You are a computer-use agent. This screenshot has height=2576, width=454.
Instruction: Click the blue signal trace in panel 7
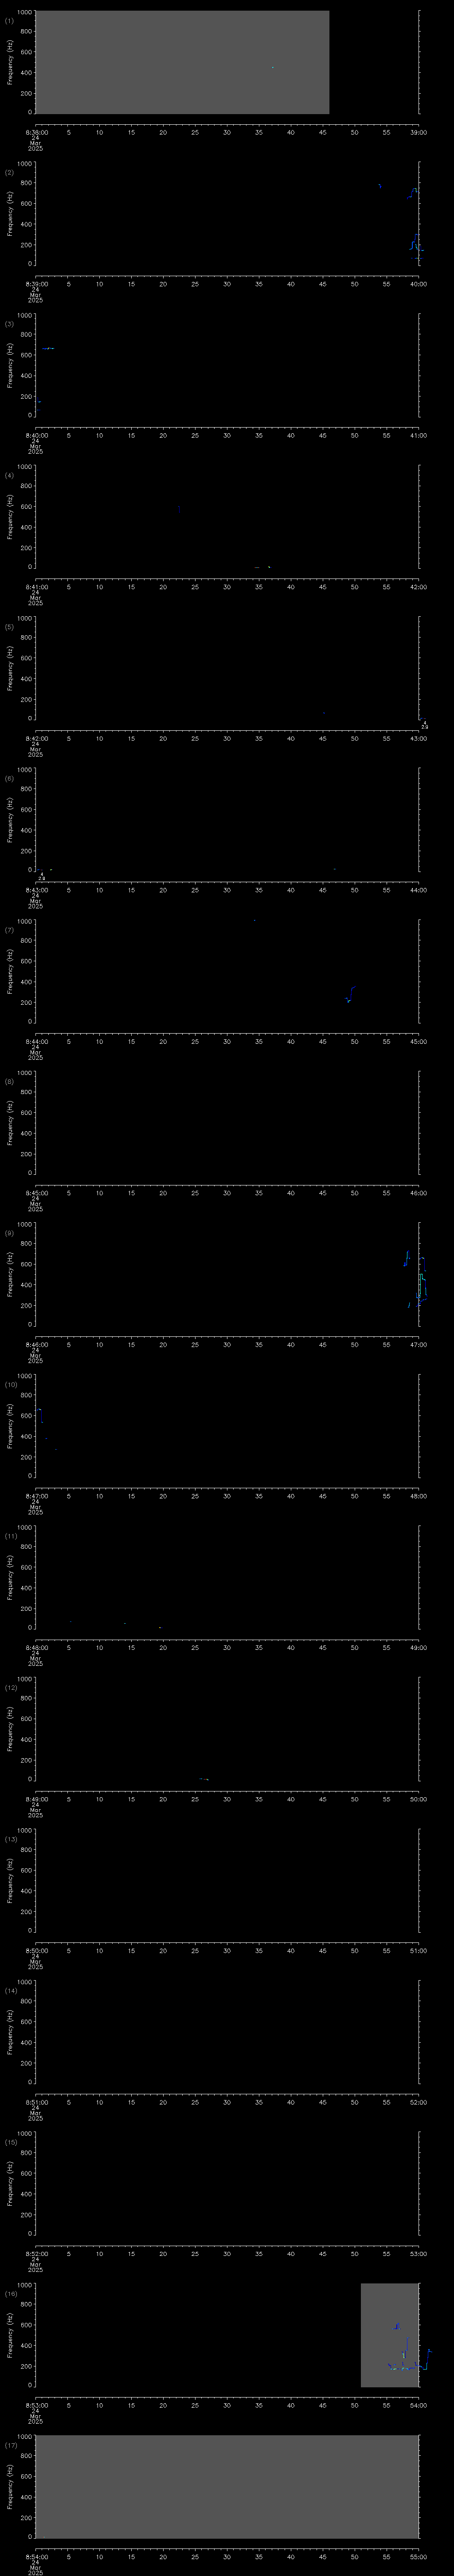(x=349, y=994)
